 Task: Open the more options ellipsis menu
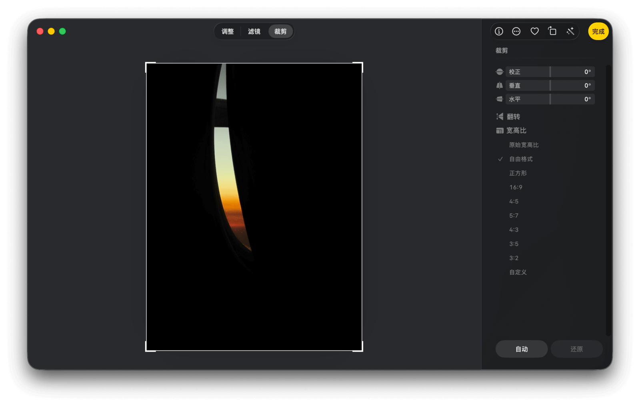click(x=516, y=31)
